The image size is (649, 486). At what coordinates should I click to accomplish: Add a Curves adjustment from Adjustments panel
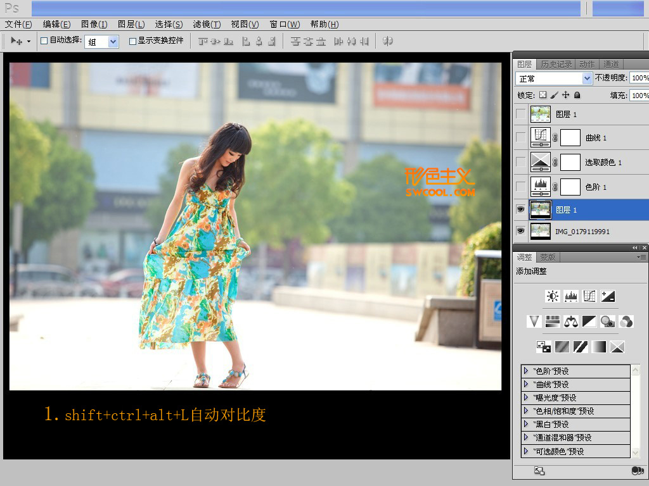tap(589, 296)
